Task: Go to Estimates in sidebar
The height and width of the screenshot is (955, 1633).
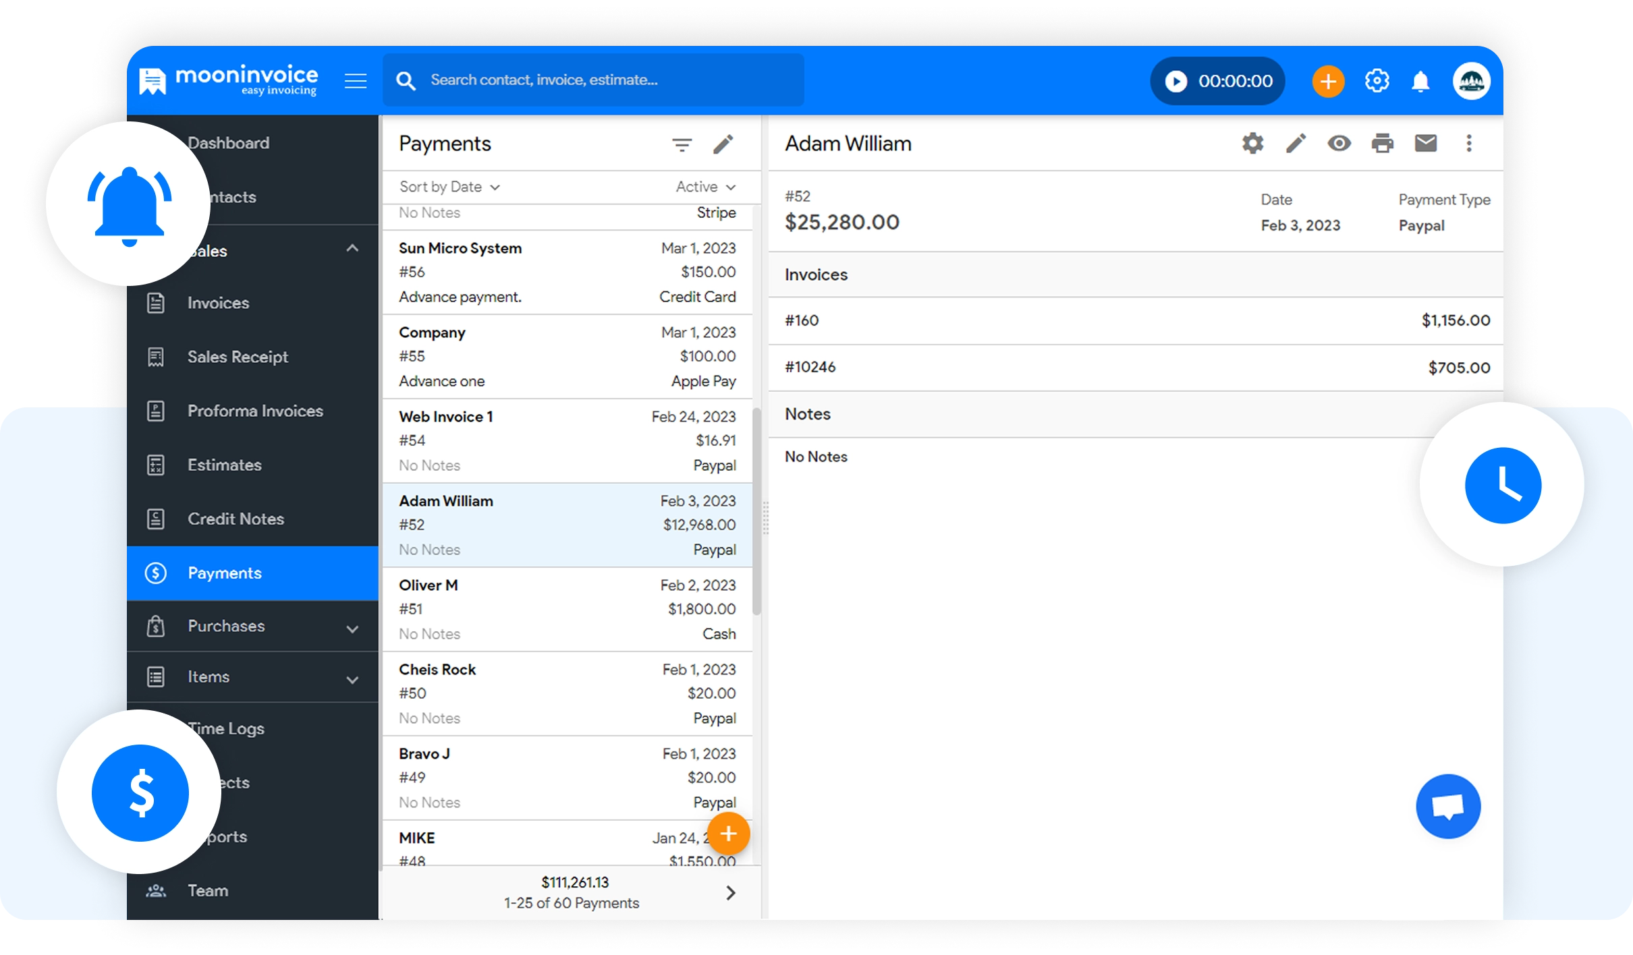Action: tap(224, 465)
